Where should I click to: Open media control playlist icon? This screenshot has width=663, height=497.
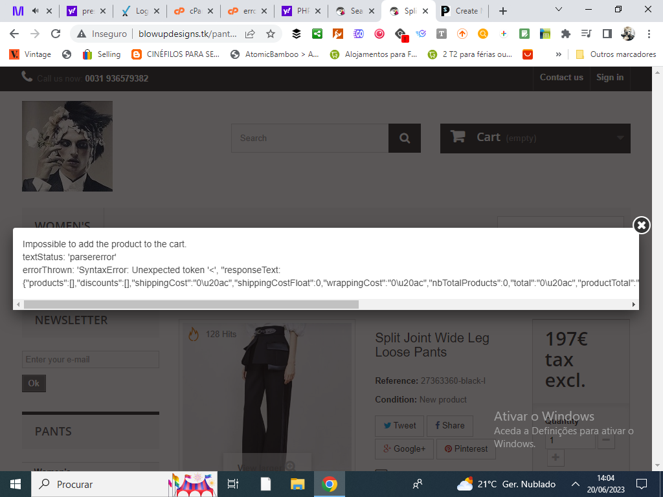click(586, 34)
